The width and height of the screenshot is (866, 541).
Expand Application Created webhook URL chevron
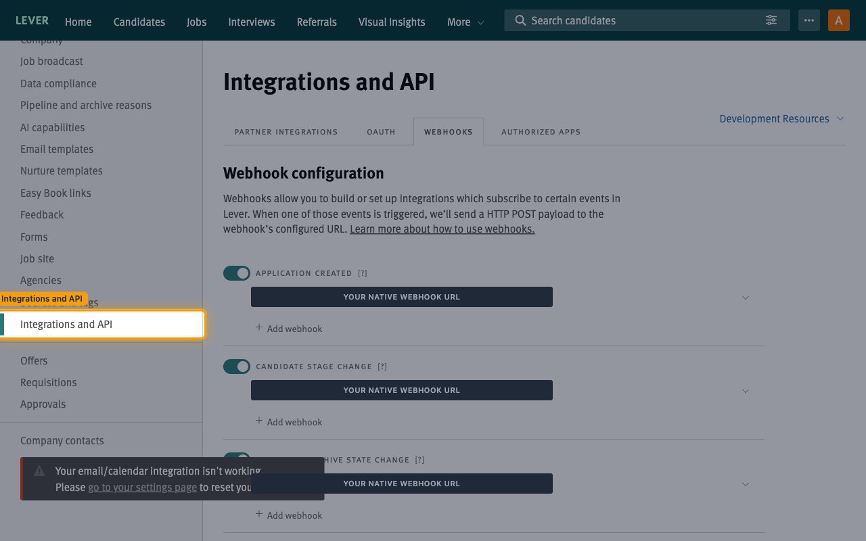746,298
